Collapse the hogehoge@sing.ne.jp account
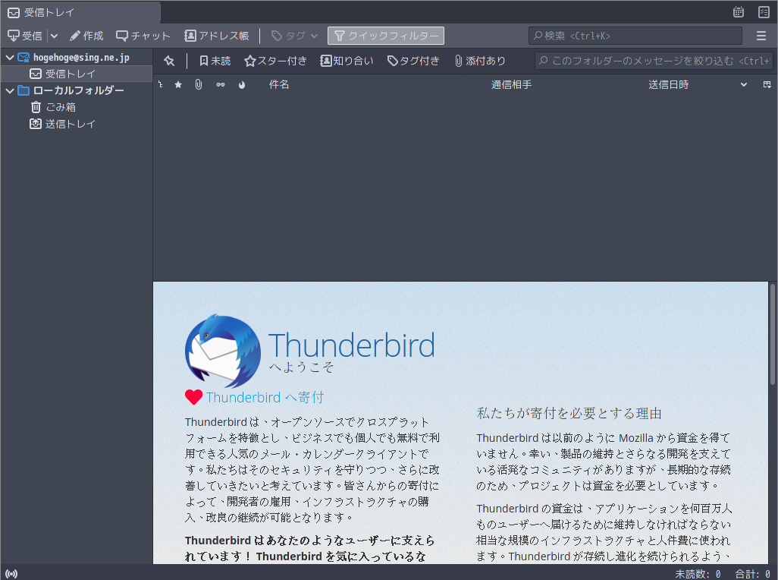This screenshot has height=580, width=778. (9, 58)
